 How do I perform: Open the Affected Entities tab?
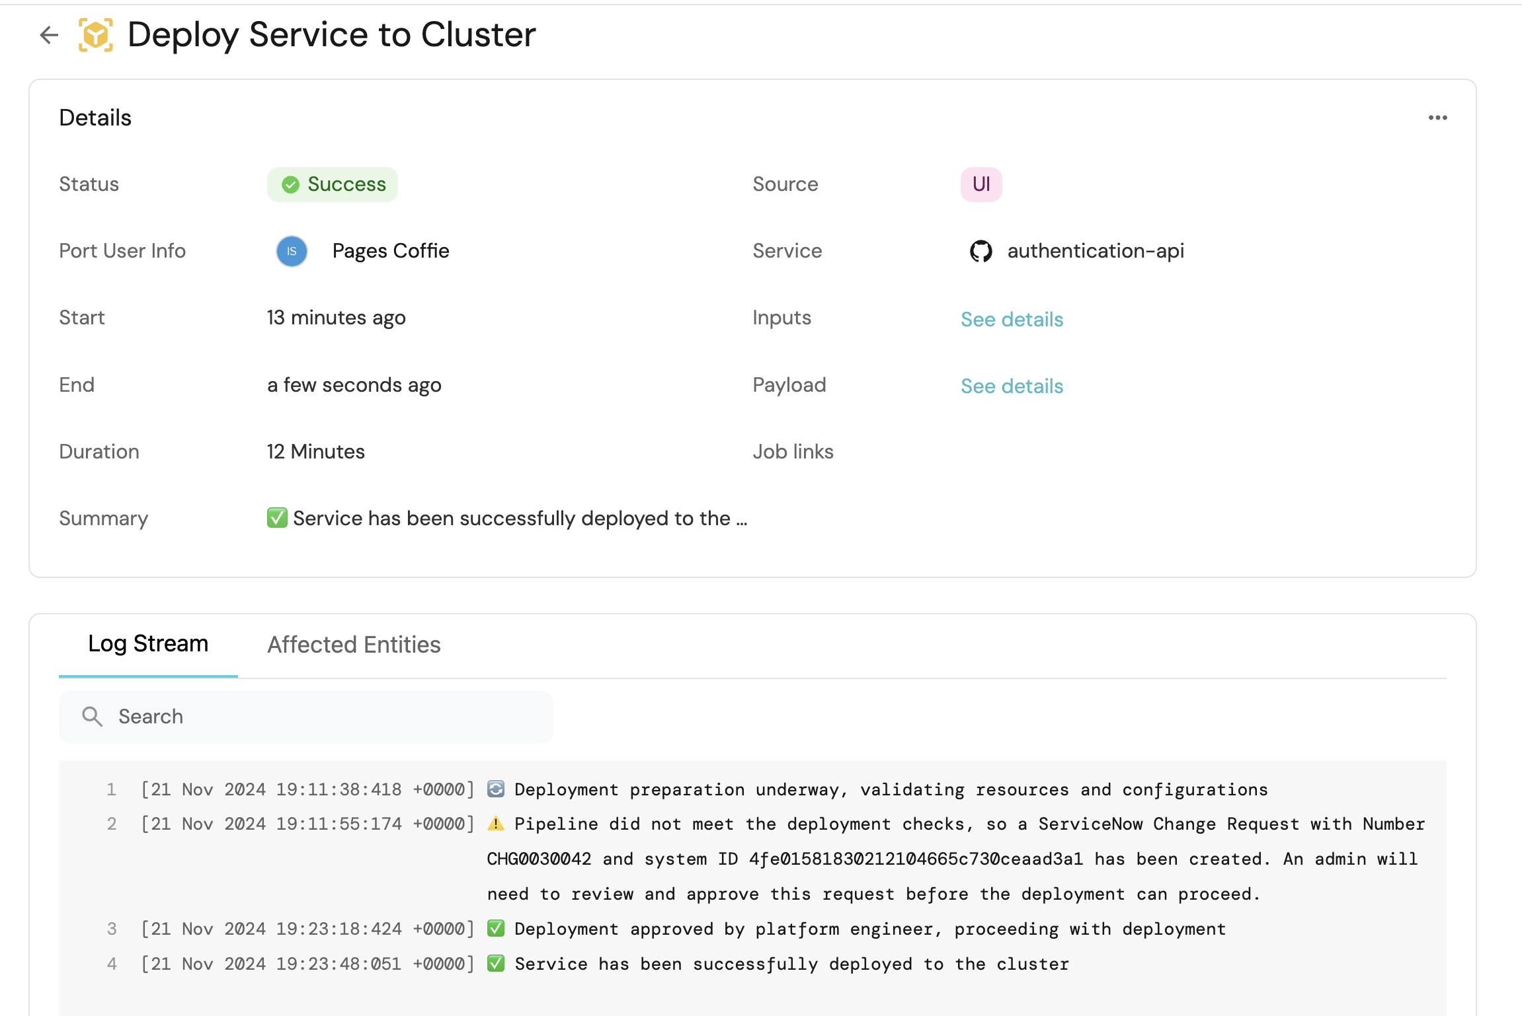[x=354, y=645]
